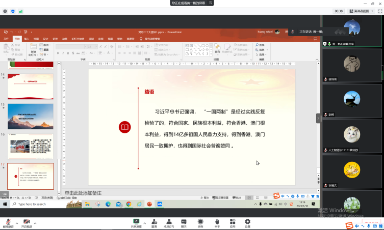Viewport: 384px width, 230px height.
Task: Collapse the participant panel with side arrow
Action: tap(319, 118)
